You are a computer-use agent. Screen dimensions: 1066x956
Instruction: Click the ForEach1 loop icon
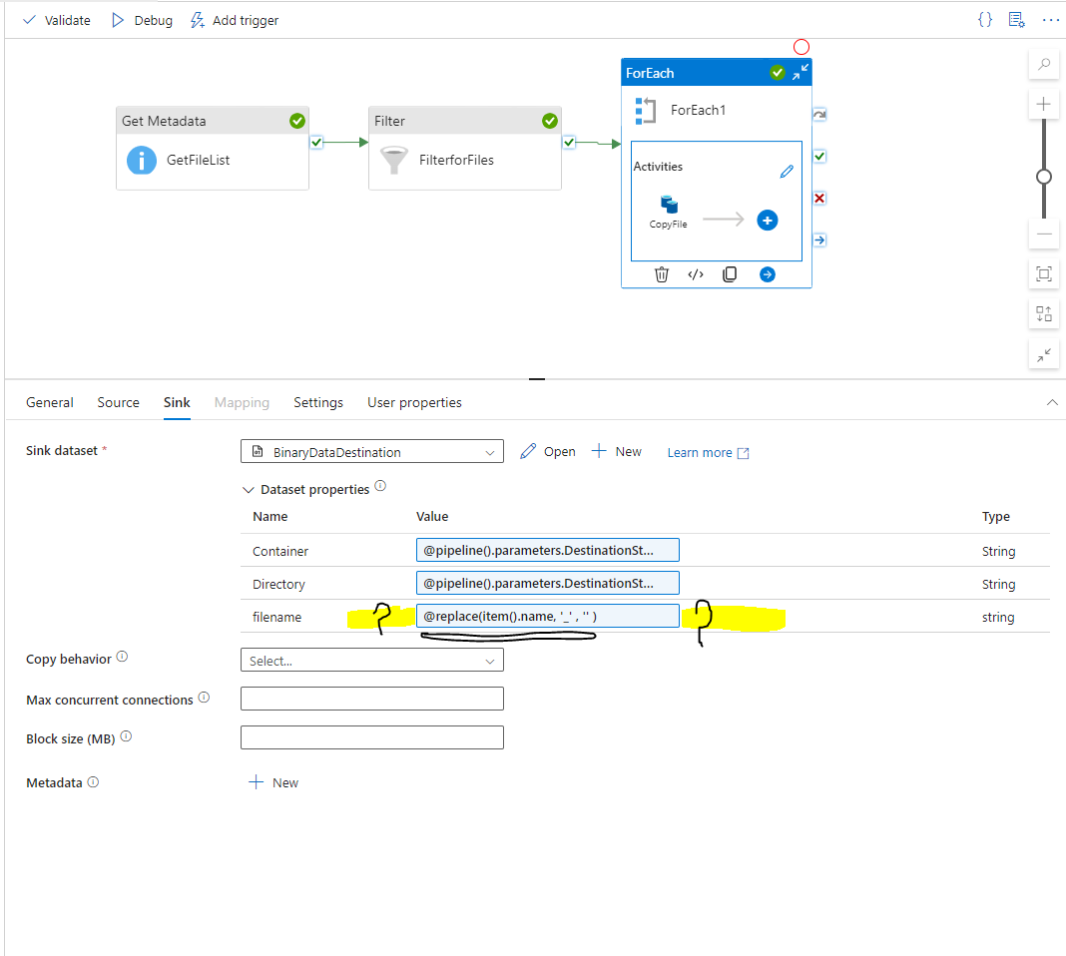point(645,111)
